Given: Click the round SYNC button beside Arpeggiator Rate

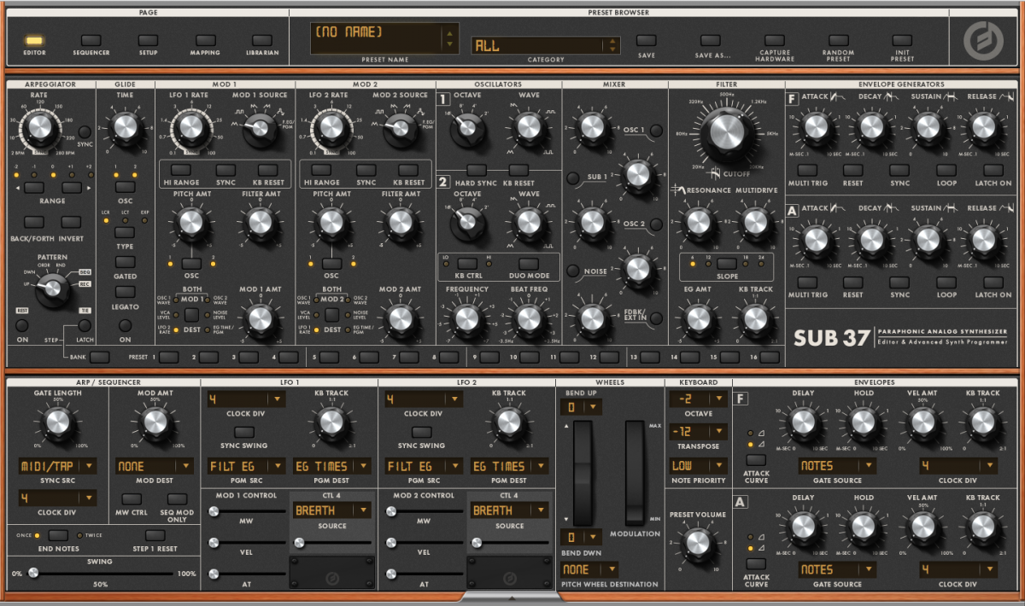Looking at the screenshot, I should [x=85, y=132].
